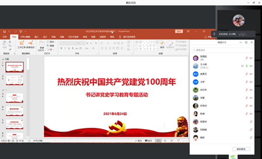Open the font size dropdown
Screen dimensions: 262x159
click(84, 43)
